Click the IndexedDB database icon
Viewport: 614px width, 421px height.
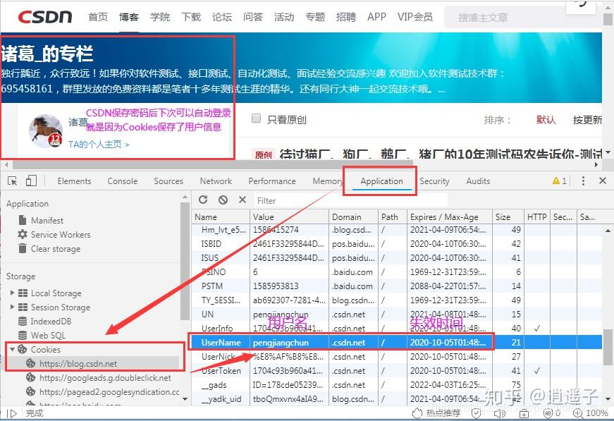tap(23, 321)
